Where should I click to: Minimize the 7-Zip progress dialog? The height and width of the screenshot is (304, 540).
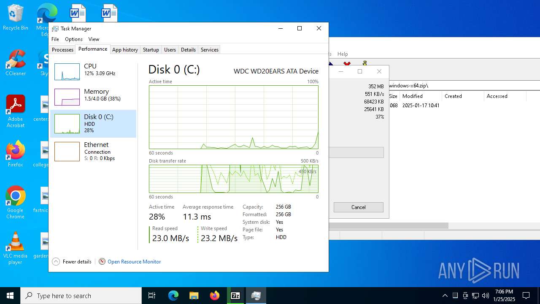pyautogui.click(x=341, y=71)
